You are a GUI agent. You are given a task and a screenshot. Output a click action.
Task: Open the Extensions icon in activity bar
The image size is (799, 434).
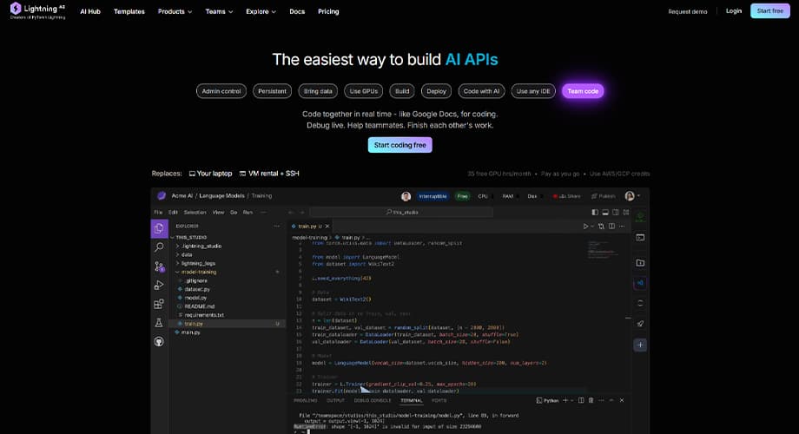pyautogui.click(x=159, y=304)
